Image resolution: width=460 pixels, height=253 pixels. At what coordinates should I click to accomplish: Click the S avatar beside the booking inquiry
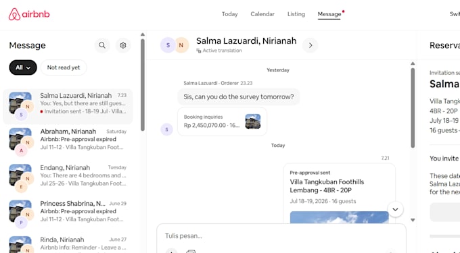pos(166,130)
